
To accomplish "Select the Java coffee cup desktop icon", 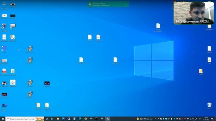I will 13,83.
